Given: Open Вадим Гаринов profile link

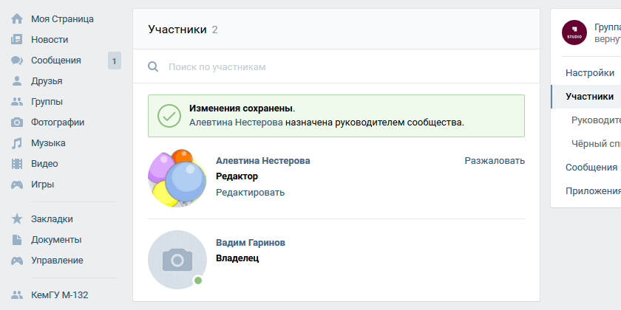Looking at the screenshot, I should click(251, 243).
